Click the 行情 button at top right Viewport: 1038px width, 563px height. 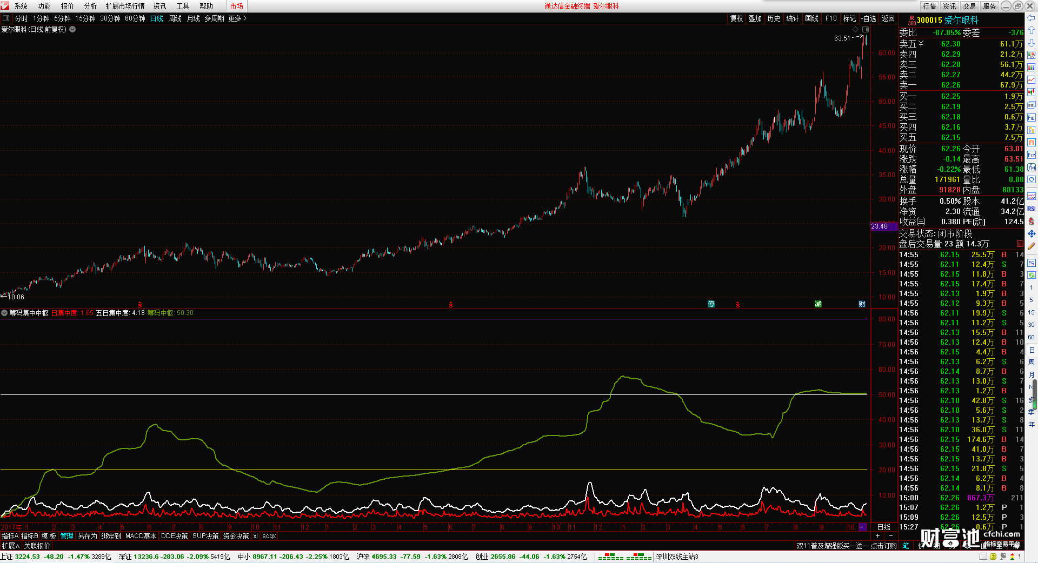pos(930,6)
